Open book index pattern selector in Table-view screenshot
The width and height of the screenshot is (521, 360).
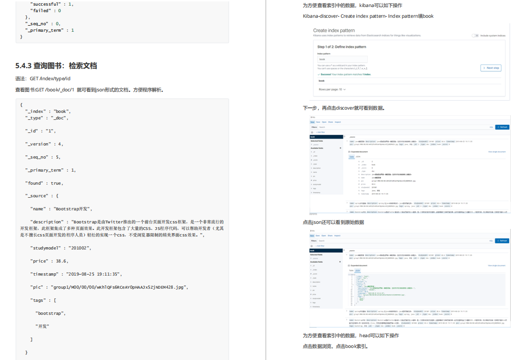[x=326, y=137]
